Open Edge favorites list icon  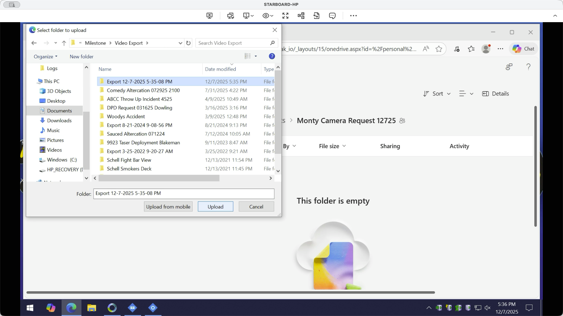pyautogui.click(x=471, y=49)
